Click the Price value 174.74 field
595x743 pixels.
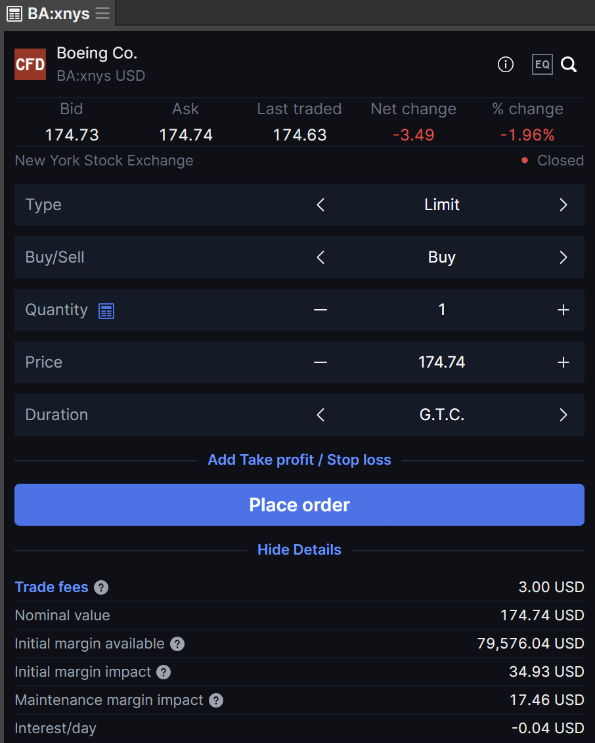(442, 362)
